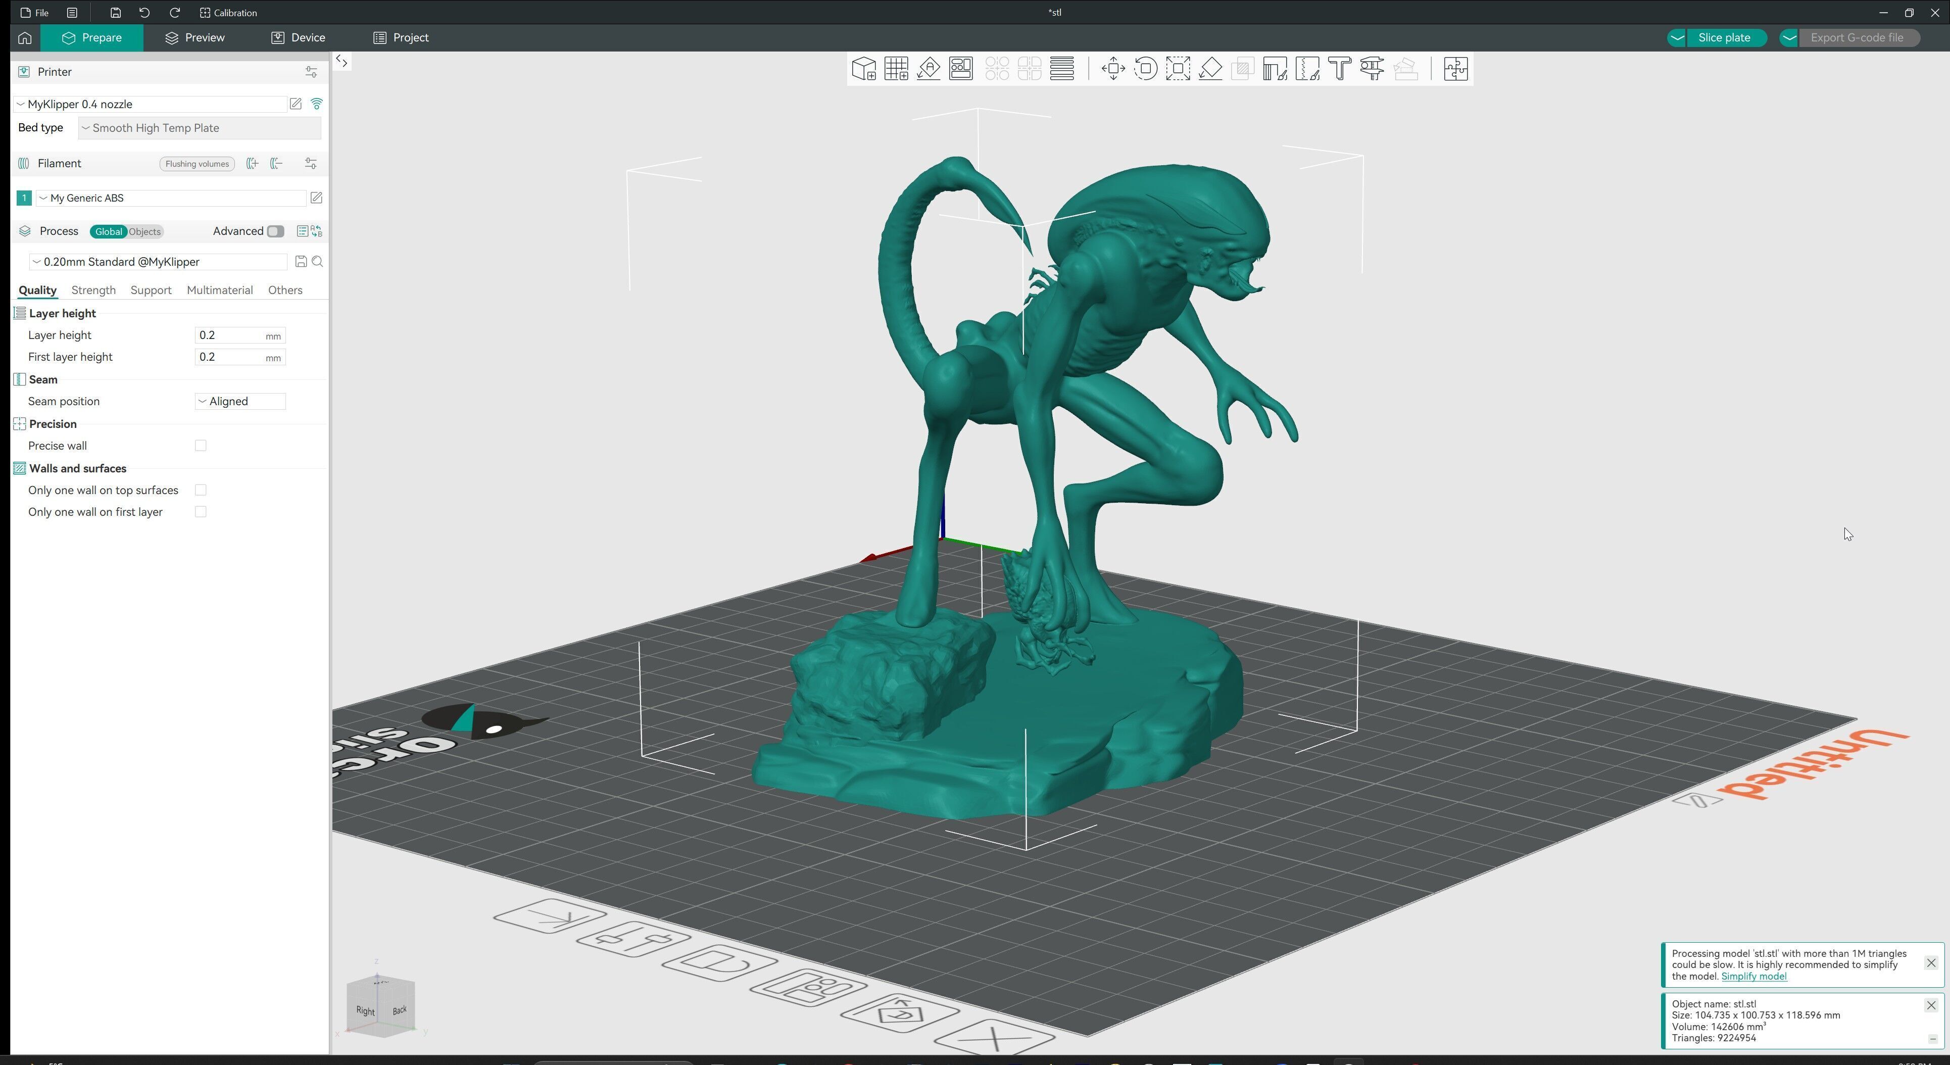
Task: Select the Move tool
Action: pos(1113,69)
